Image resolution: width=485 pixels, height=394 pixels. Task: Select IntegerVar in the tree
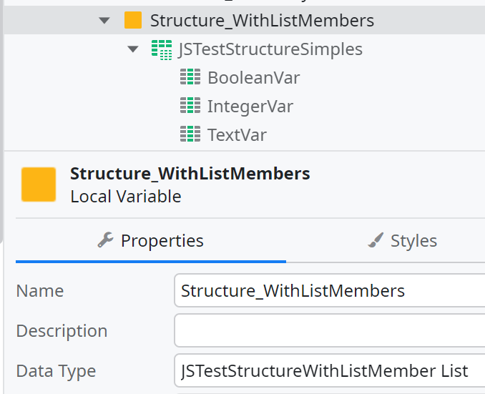click(250, 107)
